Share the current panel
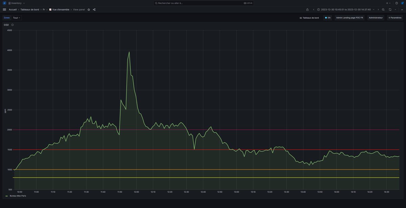This screenshot has width=406, height=208. pyautogui.click(x=94, y=9)
